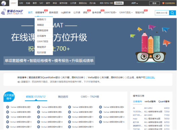Click the 搜索GMAT search input field
The image size is (177, 130).
click(162, 13)
